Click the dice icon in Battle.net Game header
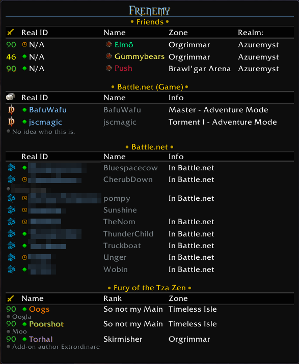The image size is (299, 364). click(11, 97)
